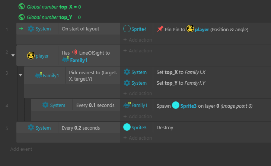The height and width of the screenshot is (166, 271).
Task: Click the red LineOfSight behavior icon
Action: pos(74,52)
